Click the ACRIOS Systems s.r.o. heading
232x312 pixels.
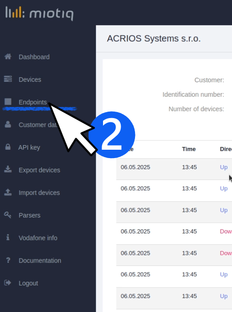[x=154, y=39]
